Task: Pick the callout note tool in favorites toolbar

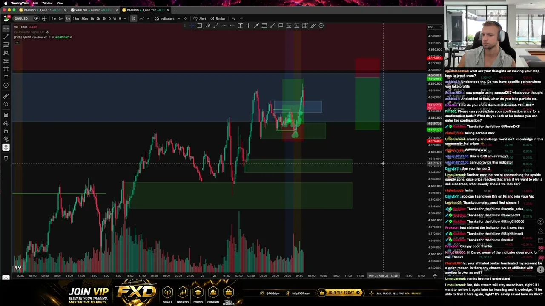Action: 281,25
